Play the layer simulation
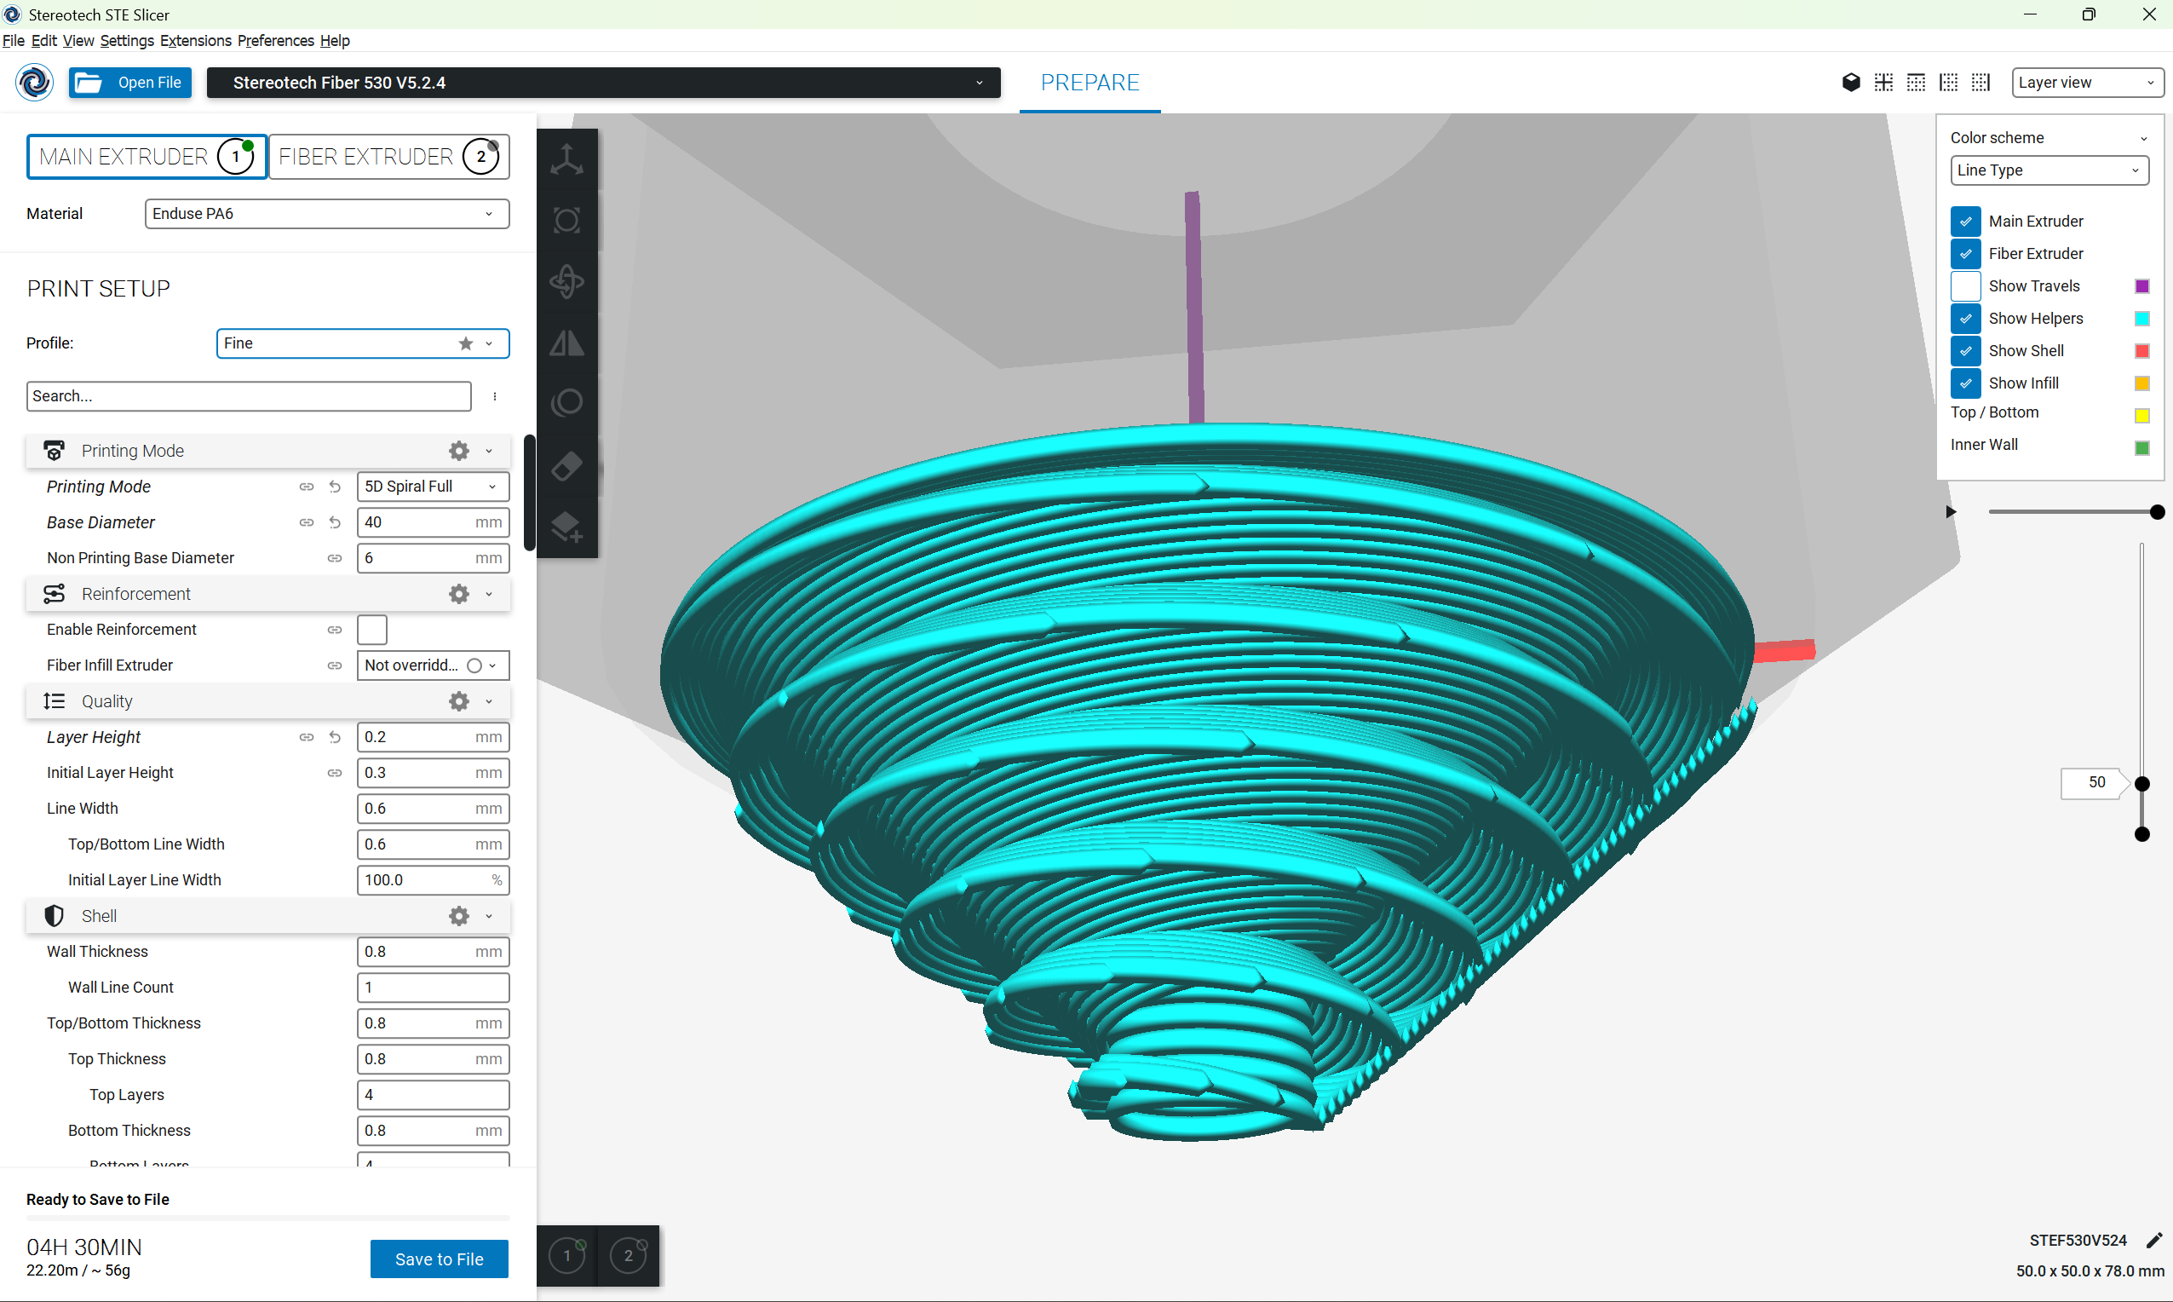 tap(1951, 511)
